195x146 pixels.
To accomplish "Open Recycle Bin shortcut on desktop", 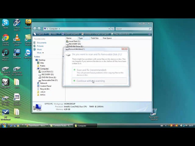I will click(x=154, y=114).
